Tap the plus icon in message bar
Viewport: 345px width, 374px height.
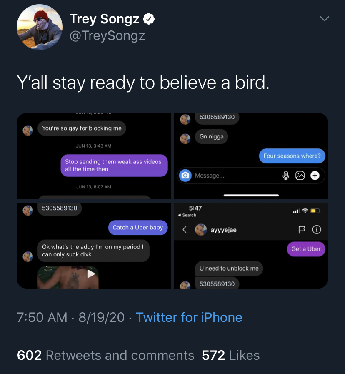tap(315, 176)
